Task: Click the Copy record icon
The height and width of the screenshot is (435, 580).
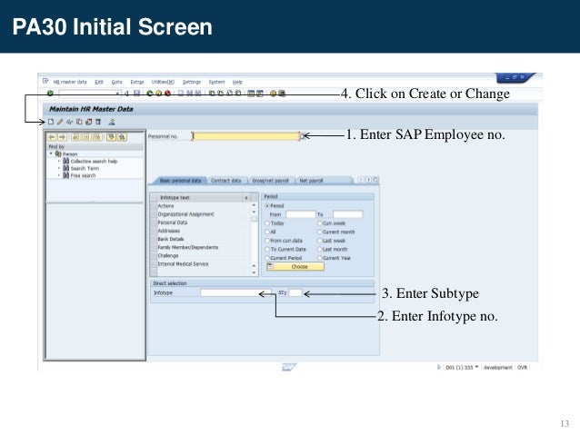Action: [79, 122]
